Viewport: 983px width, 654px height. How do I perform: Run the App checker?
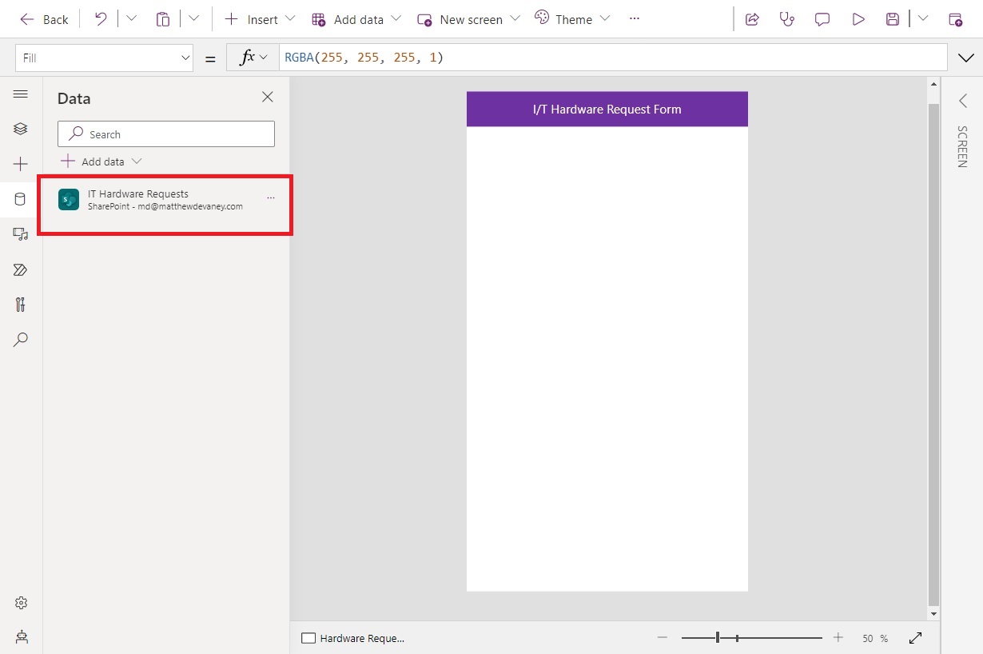[787, 18]
